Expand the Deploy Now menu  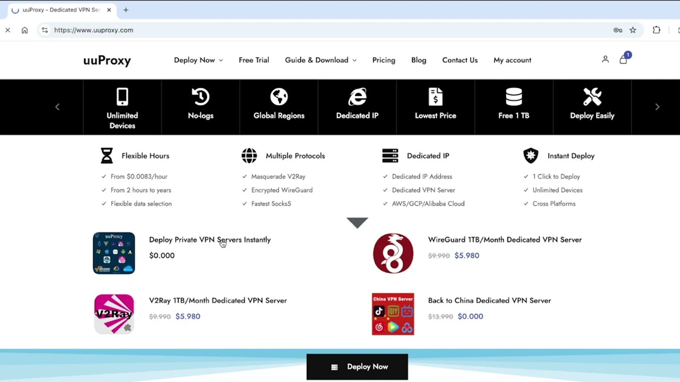pyautogui.click(x=198, y=60)
